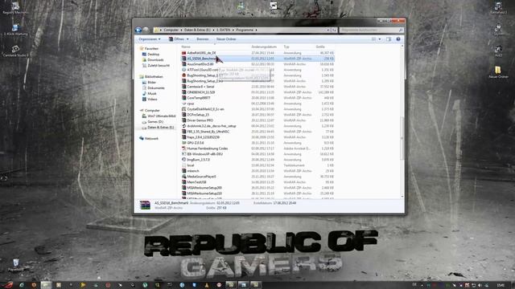Screen dimensions: 515x289
Task: Select the Dokumente library
Action: (155, 88)
